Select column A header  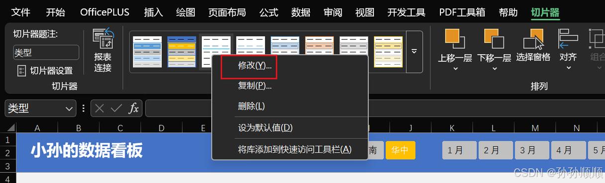click(37, 128)
